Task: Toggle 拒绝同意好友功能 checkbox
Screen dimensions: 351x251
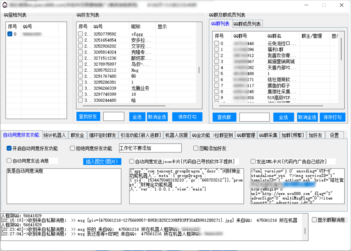Action: pyautogui.click(x=72, y=148)
